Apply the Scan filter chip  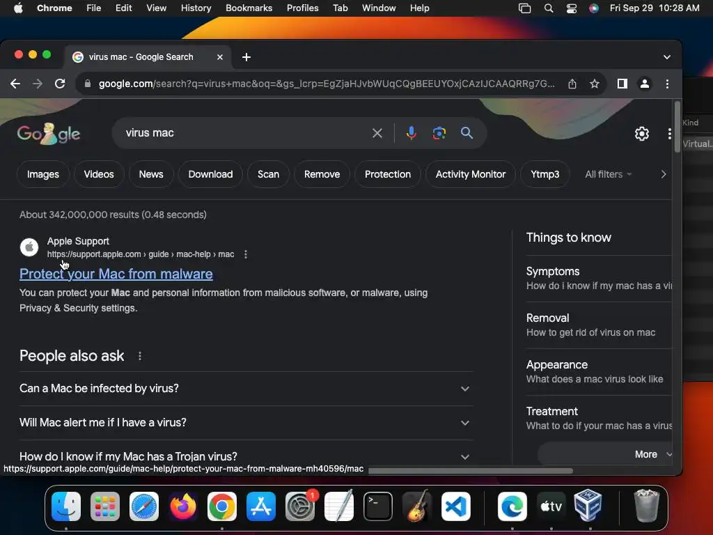click(x=268, y=174)
